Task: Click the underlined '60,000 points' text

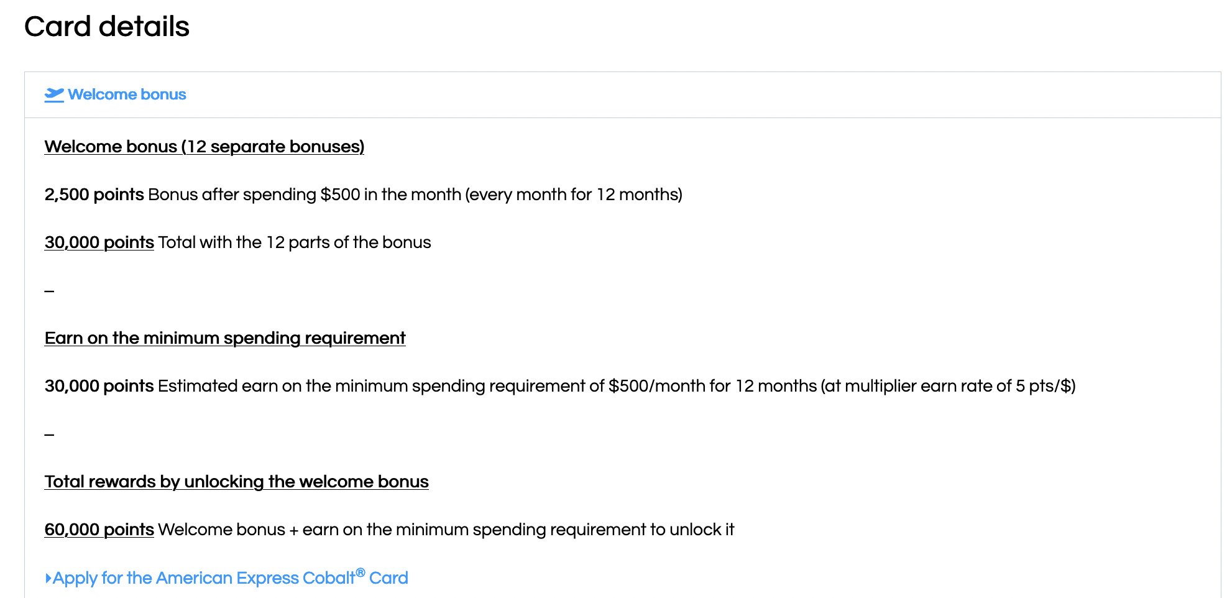Action: [99, 530]
